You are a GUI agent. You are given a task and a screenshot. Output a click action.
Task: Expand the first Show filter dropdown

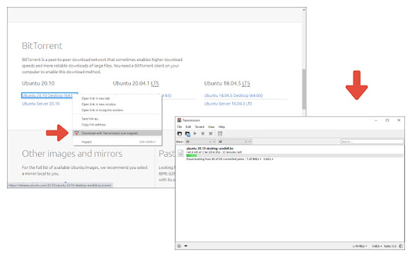click(x=200, y=142)
